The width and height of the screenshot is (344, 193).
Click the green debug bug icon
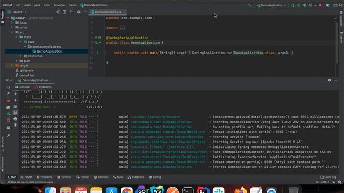tap(299, 5)
